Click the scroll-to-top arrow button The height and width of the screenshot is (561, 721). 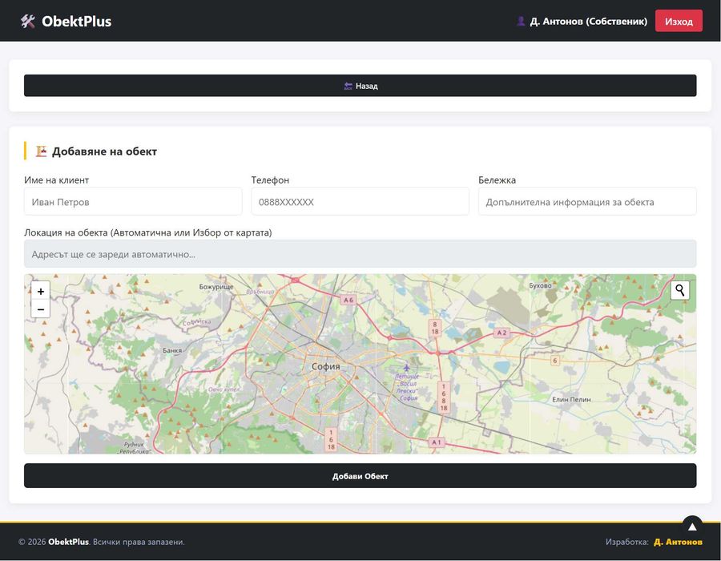691,526
